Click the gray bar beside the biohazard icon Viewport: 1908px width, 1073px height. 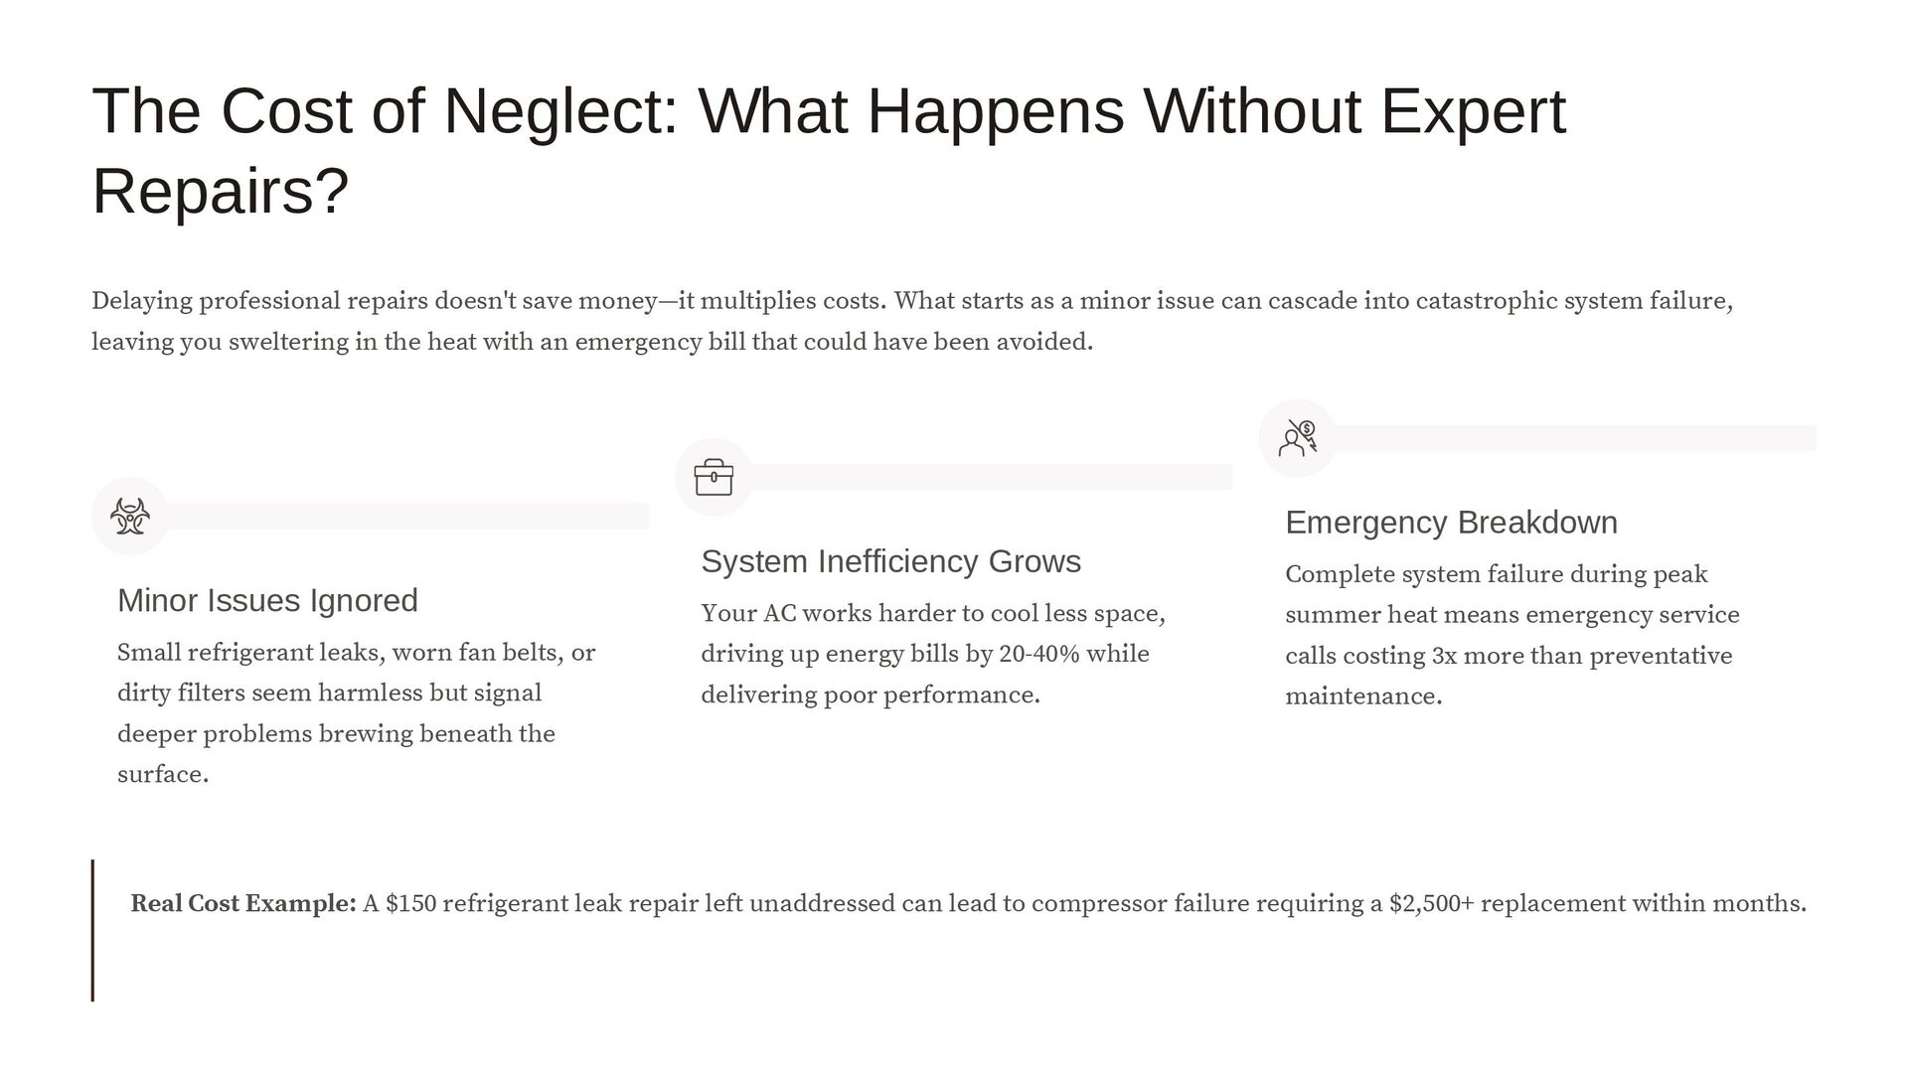[407, 517]
